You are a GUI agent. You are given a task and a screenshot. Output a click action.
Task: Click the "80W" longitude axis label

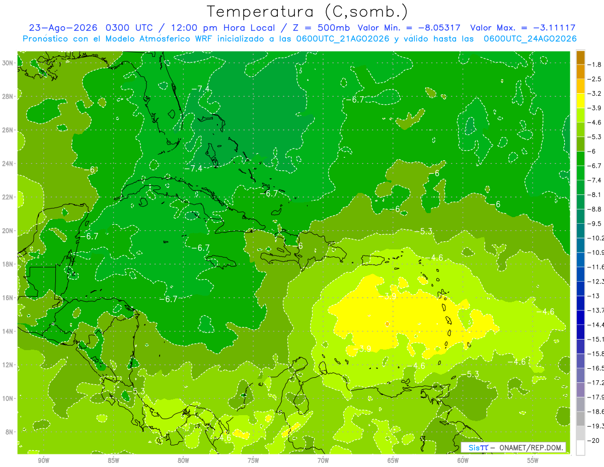pyautogui.click(x=183, y=460)
